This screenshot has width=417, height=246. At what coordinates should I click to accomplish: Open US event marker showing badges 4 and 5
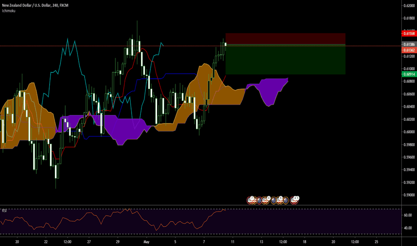point(294,200)
